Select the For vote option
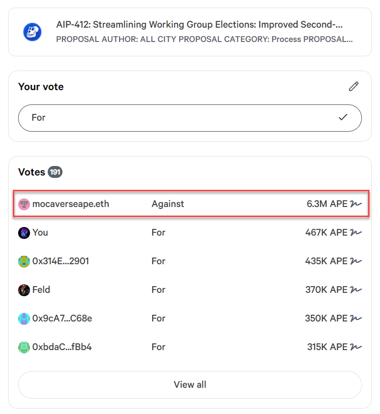Viewport: 380px width, 414px height. coord(190,118)
